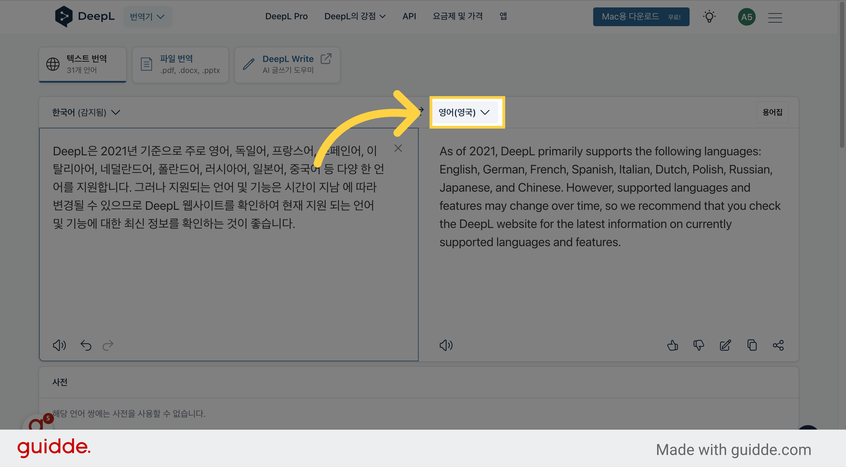This screenshot has width=846, height=467.
Task: Open the hamburger menu icon
Action: pos(775,18)
